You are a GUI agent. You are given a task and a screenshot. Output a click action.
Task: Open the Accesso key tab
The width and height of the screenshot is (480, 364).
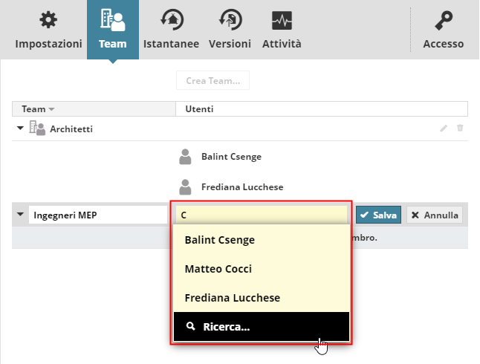pos(444,30)
